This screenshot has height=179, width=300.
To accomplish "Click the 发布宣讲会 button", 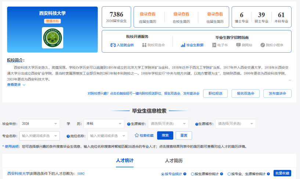I will tap(278, 93).
